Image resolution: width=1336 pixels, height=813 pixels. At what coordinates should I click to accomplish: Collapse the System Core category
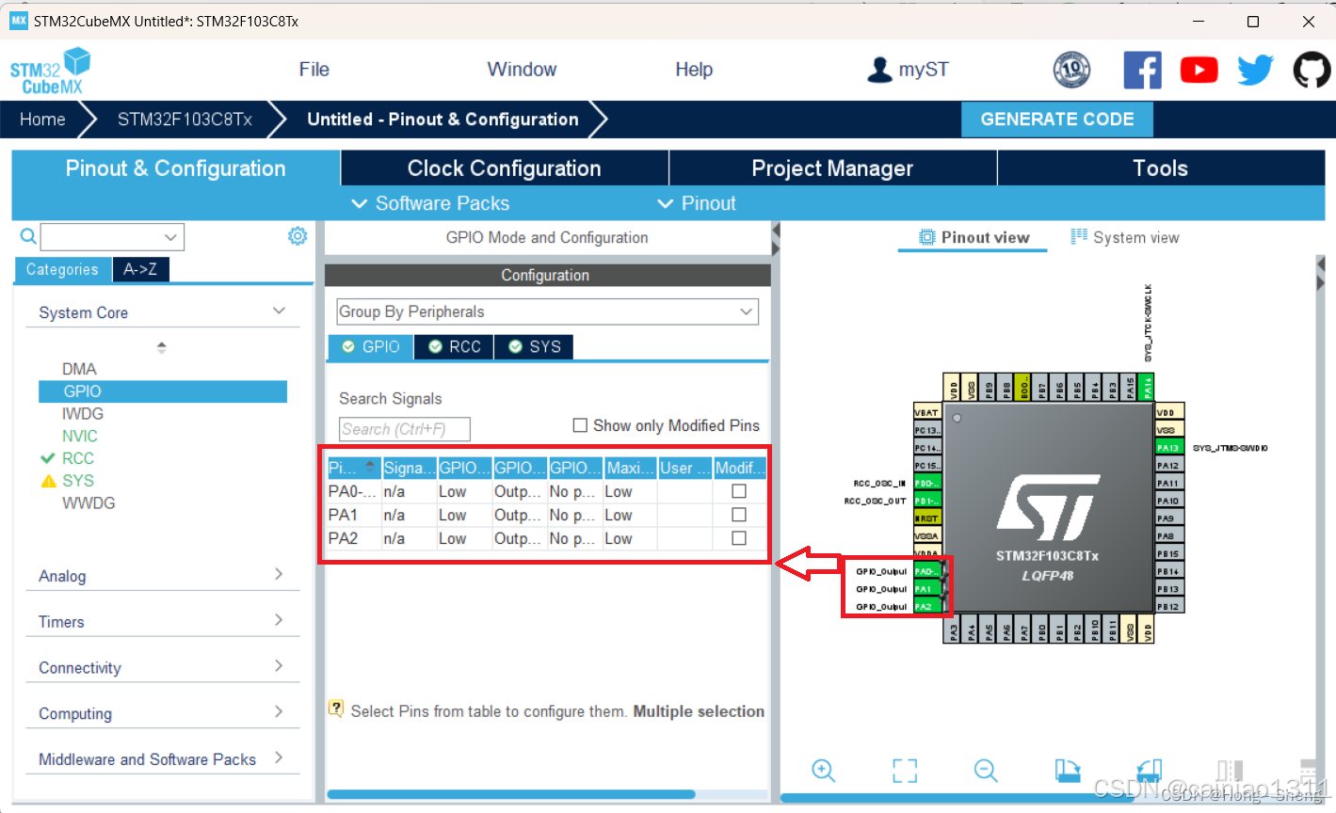[x=279, y=311]
